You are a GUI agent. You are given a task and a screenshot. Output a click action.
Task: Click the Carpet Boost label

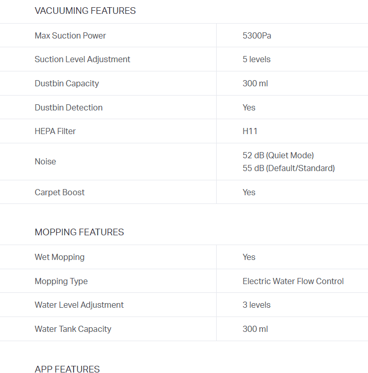point(59,192)
